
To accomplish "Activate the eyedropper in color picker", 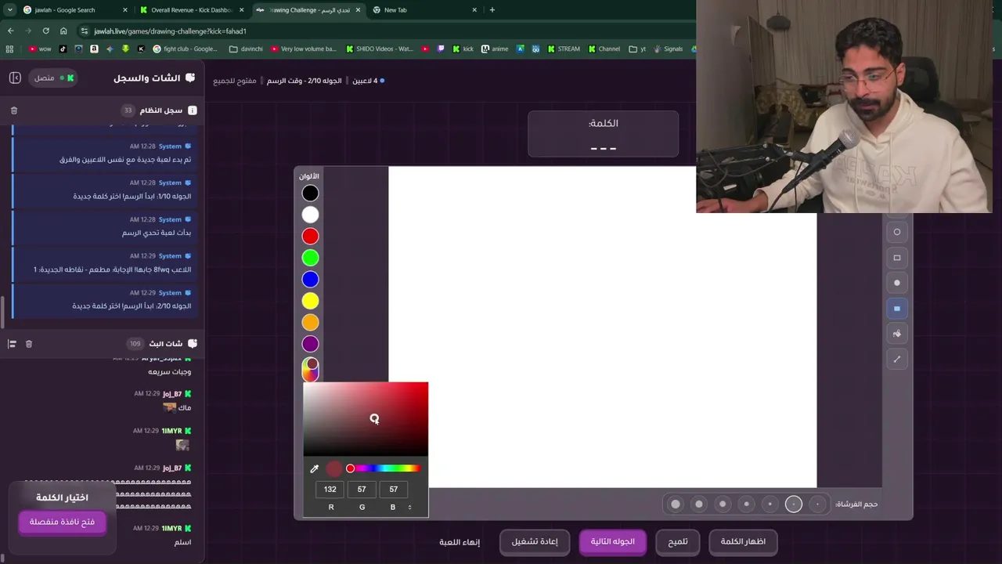I will pyautogui.click(x=315, y=468).
